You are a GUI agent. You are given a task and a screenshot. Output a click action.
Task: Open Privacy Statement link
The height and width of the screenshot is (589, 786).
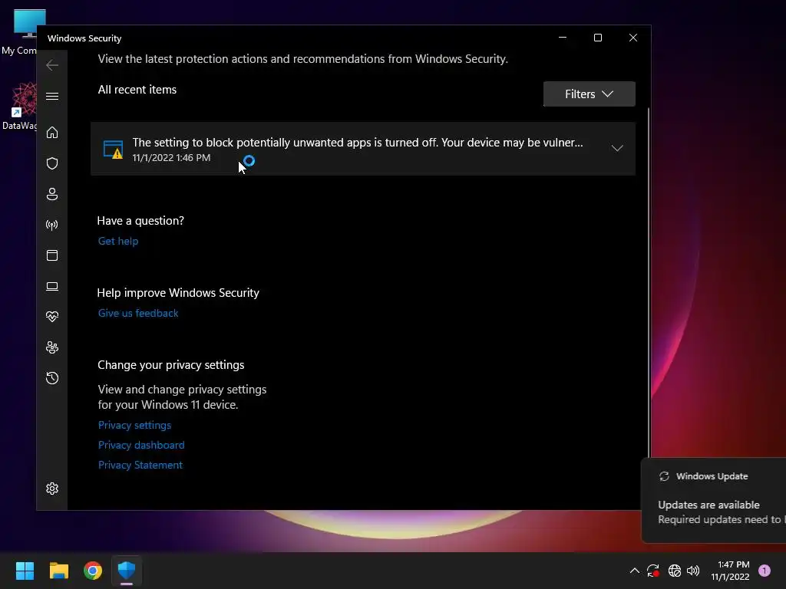tap(140, 466)
